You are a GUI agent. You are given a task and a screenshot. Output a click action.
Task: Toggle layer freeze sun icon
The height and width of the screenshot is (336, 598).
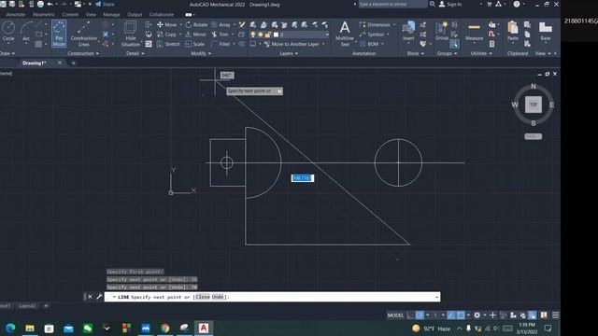tap(260, 35)
